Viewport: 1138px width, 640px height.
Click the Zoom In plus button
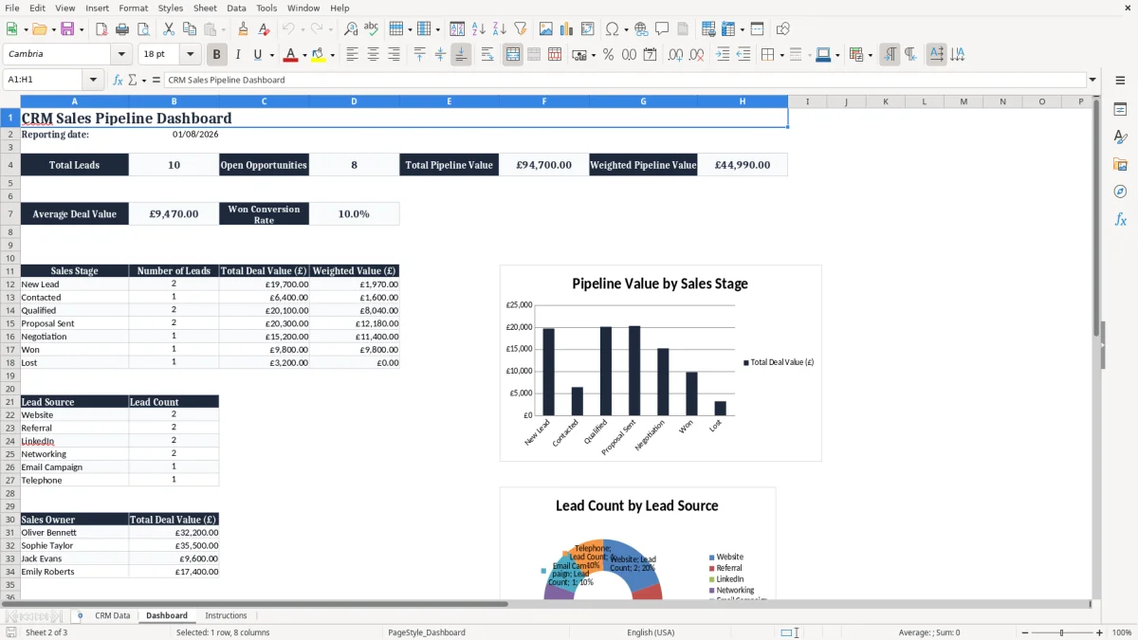tap(1099, 632)
